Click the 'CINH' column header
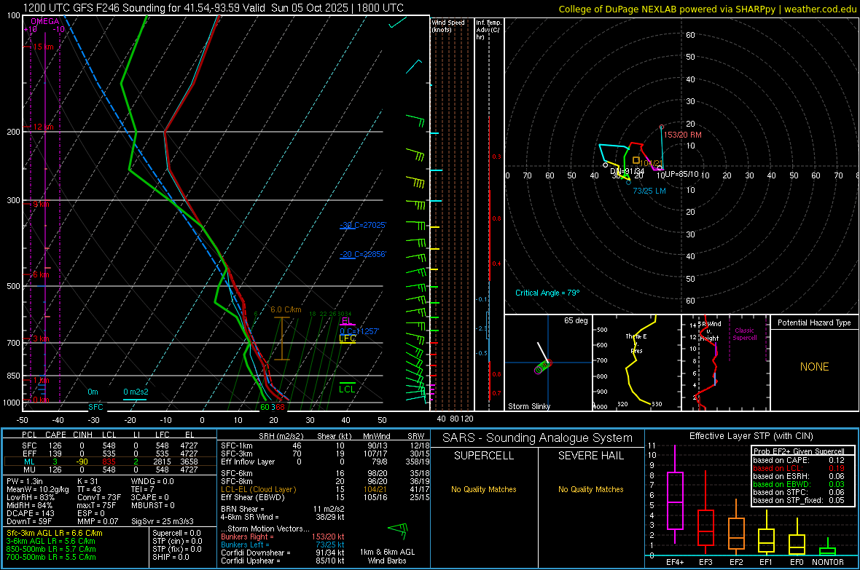This screenshot has height=570, width=860. [x=83, y=435]
